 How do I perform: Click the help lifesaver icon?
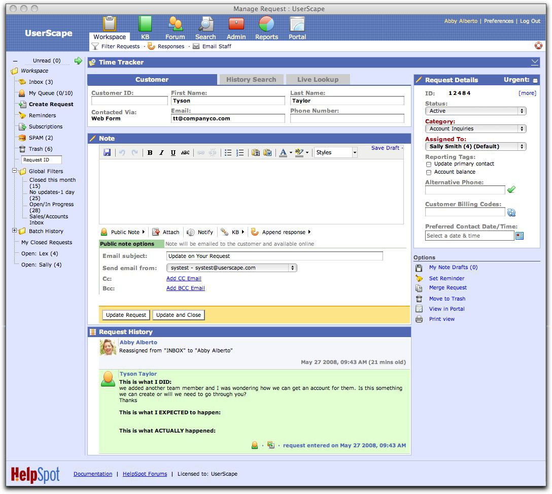click(x=538, y=46)
